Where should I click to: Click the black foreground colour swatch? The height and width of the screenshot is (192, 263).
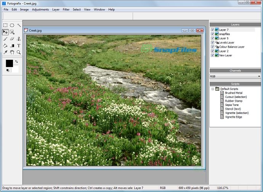click(x=9, y=63)
